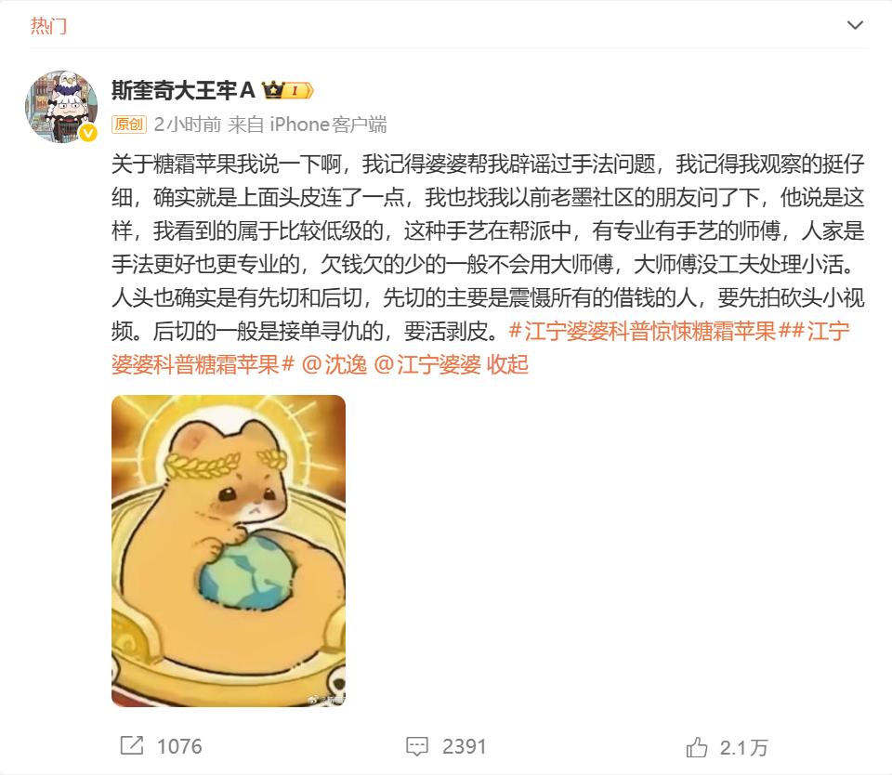The image size is (892, 775).
Task: Click the yellow verified badge on avatar
Action: (x=87, y=133)
